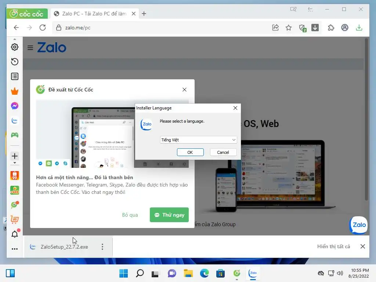This screenshot has width=376, height=282.
Task: Expand the Tiếng Việt language dropdown
Action: [x=198, y=140]
